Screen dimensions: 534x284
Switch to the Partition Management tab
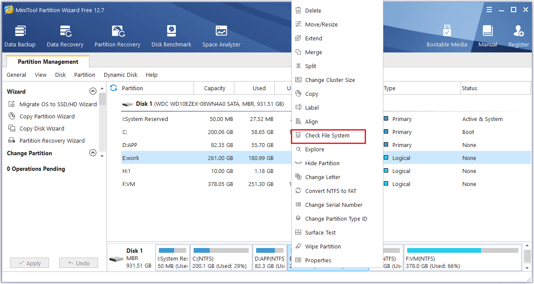(x=48, y=62)
